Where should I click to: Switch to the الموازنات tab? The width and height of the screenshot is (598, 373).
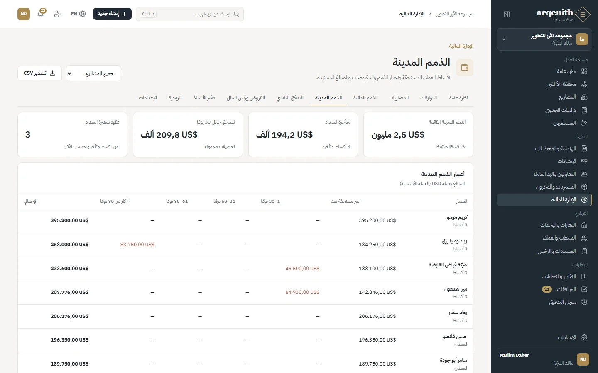[429, 98]
